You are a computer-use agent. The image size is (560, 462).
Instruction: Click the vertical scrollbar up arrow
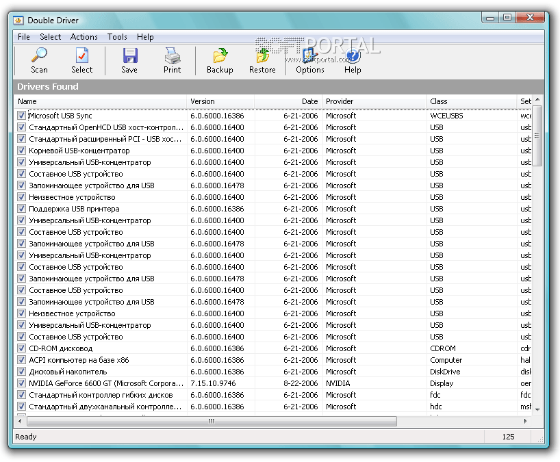click(x=537, y=100)
